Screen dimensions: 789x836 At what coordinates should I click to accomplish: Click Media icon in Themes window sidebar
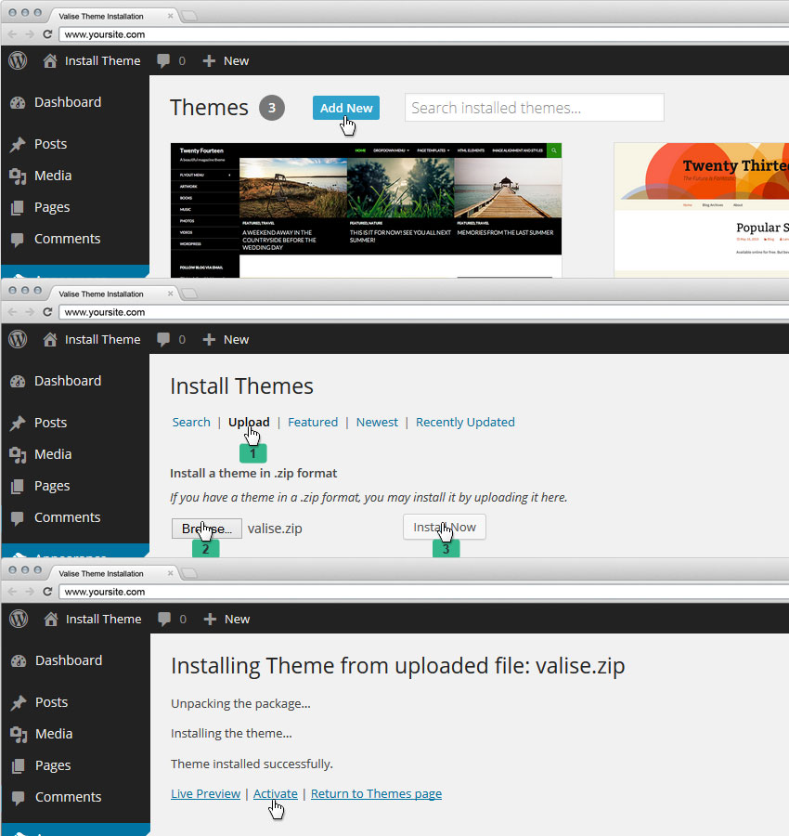pos(18,176)
